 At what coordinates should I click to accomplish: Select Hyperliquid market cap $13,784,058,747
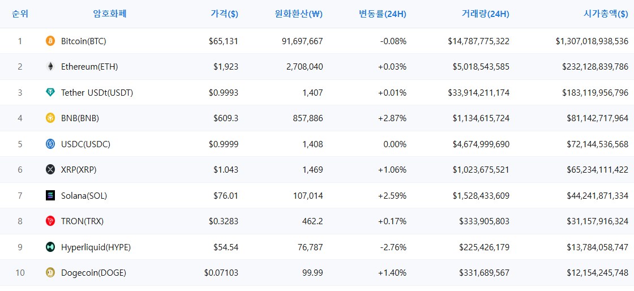[598, 247]
